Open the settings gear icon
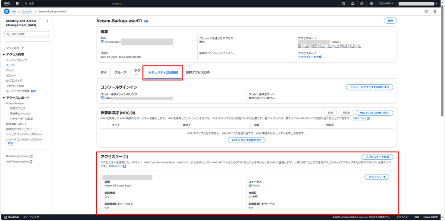 tap(371, 3)
